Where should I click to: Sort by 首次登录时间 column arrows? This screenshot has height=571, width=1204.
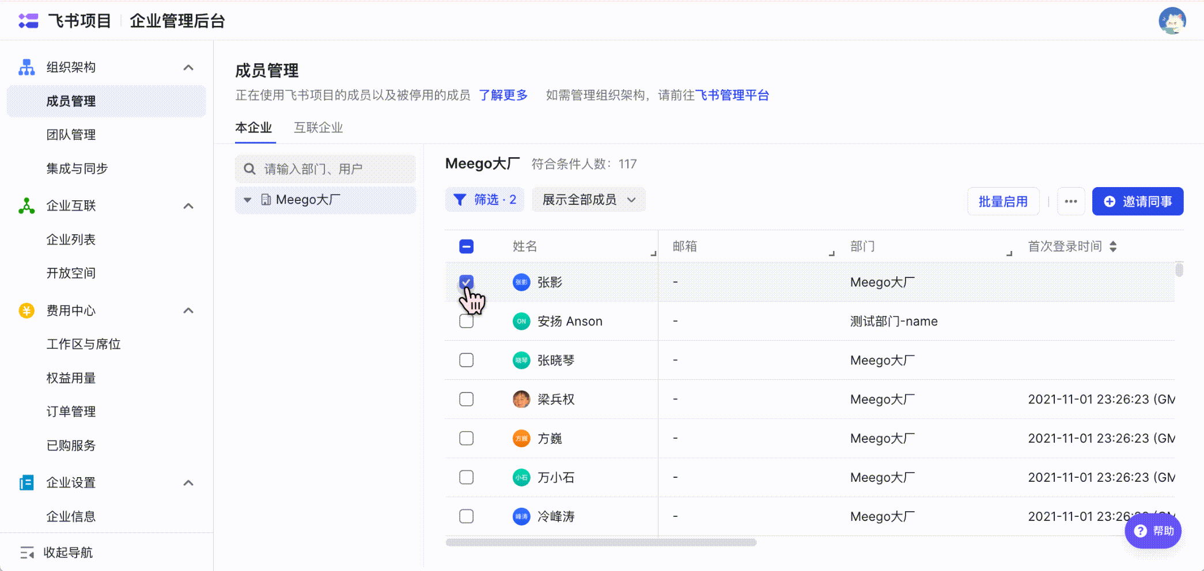coord(1113,246)
